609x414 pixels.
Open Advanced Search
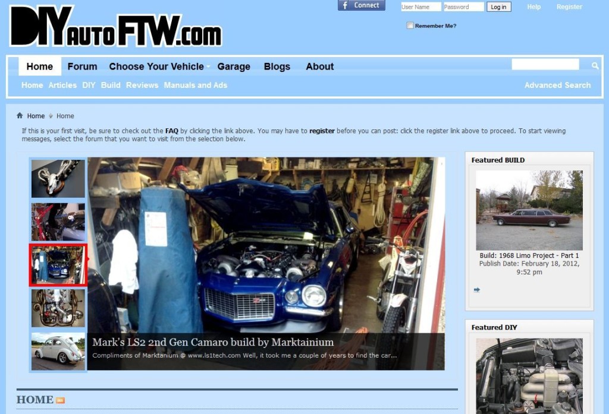point(557,85)
